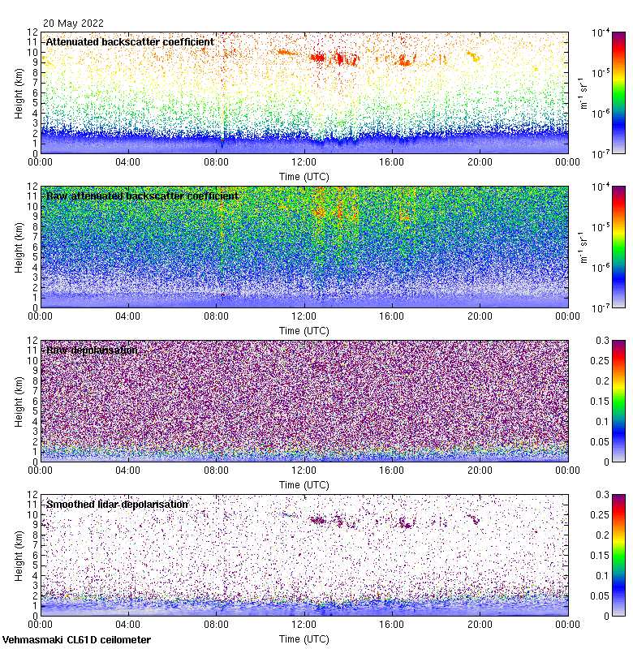This screenshot has width=633, height=649.
Task: Click the 16:00 tick label under second plot
Action: tap(392, 316)
